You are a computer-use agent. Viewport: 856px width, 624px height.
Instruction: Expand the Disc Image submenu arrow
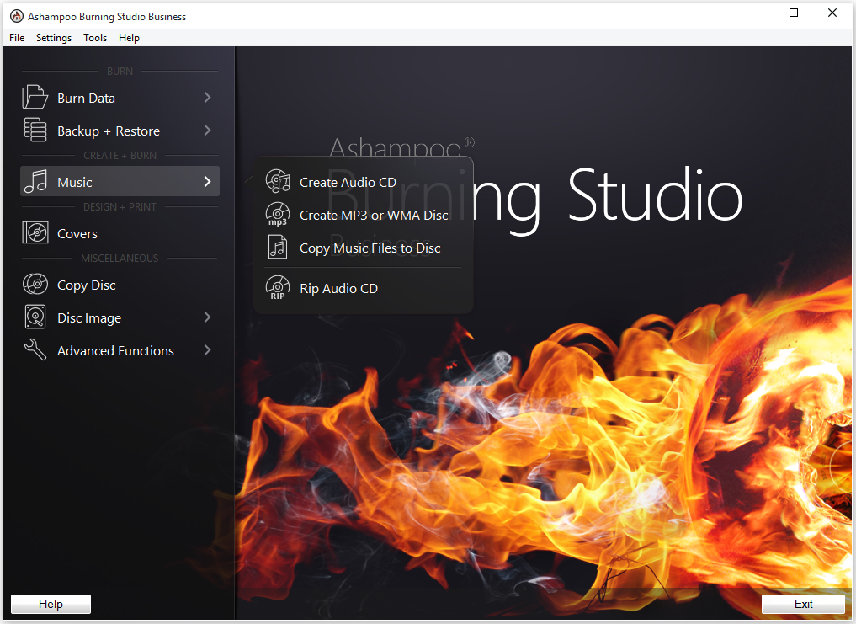207,317
